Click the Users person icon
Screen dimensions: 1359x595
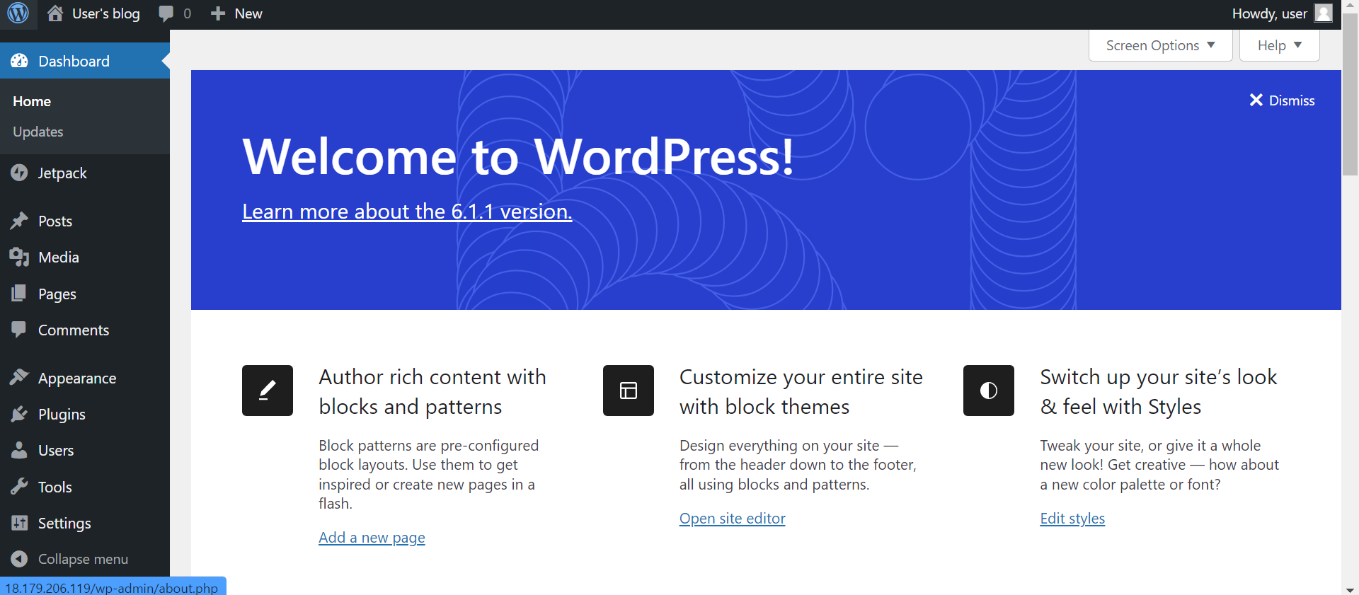point(19,450)
